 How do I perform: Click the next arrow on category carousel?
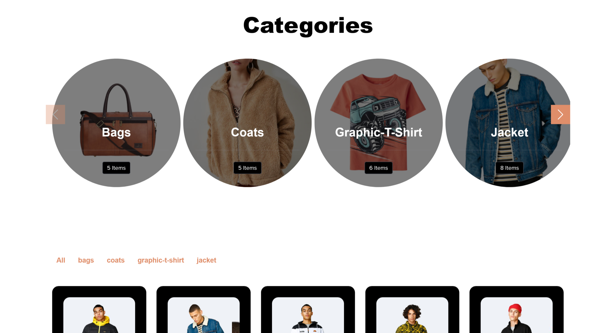click(x=560, y=114)
